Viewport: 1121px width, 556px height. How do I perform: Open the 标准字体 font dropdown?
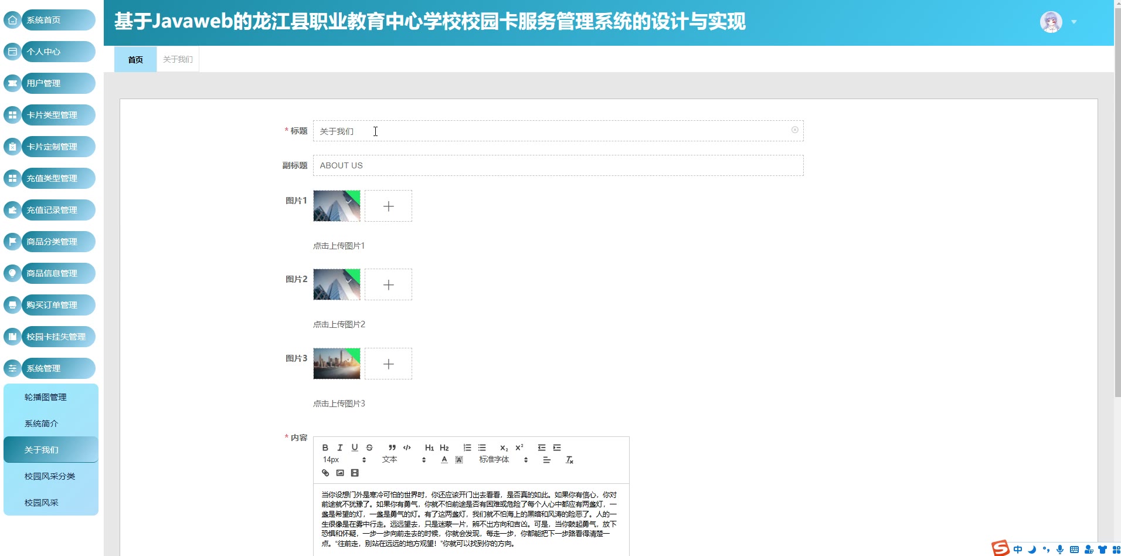(504, 460)
